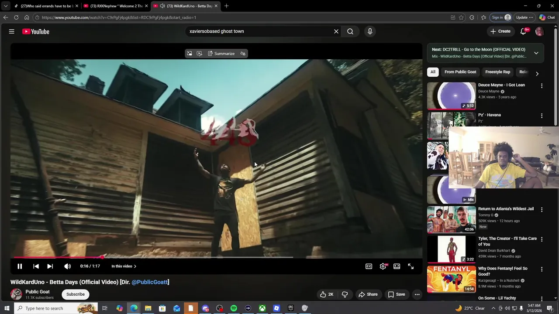Image resolution: width=559 pixels, height=314 pixels.
Task: Go to the YouTube home logo
Action: (36, 31)
